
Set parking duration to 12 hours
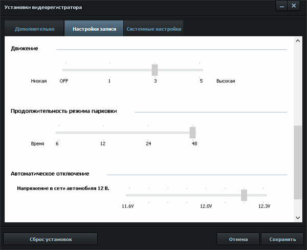point(103,133)
